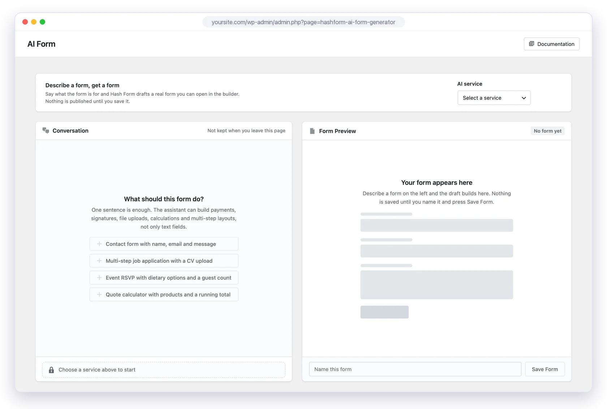Click the What should this form do? heading
This screenshot has height=409, width=607.
tap(164, 199)
